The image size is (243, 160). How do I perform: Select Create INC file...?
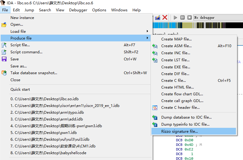(194, 53)
